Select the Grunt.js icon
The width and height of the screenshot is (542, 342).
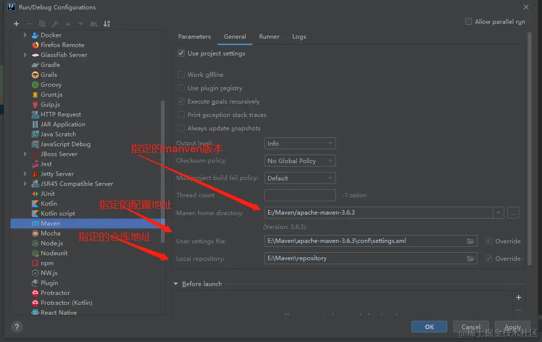pyautogui.click(x=35, y=95)
